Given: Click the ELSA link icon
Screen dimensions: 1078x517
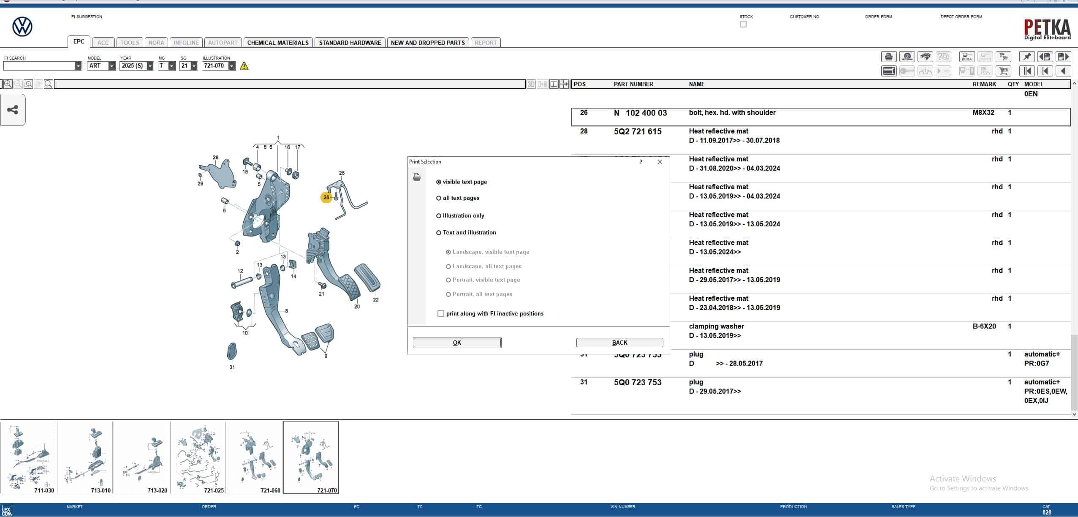Looking at the screenshot, I should coord(967,57).
